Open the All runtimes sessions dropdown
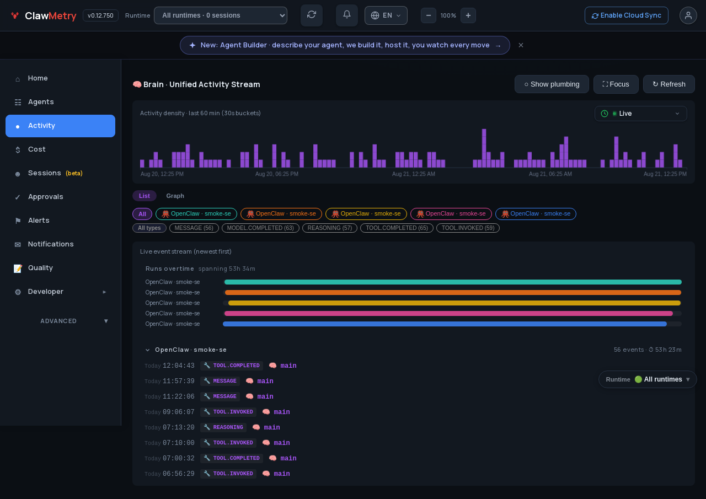Viewport: 706px width, 499px height. (221, 15)
